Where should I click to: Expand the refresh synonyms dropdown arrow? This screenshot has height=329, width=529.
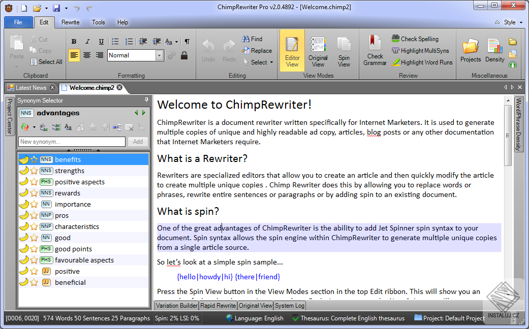pyautogui.click(x=34, y=127)
